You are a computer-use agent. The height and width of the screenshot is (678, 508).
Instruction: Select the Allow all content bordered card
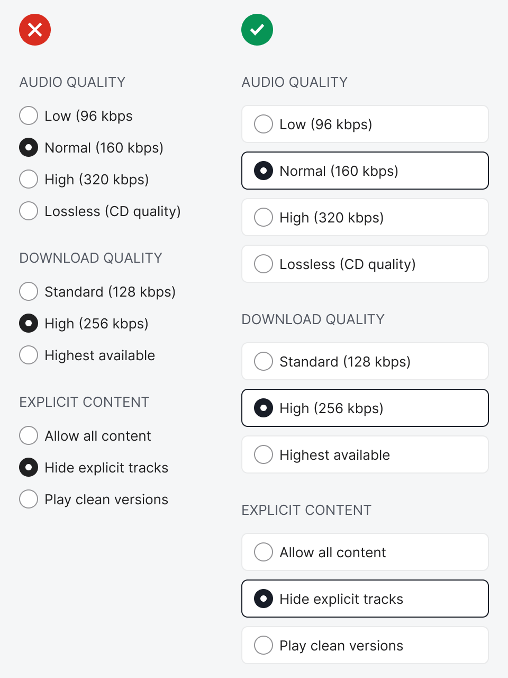[365, 552]
